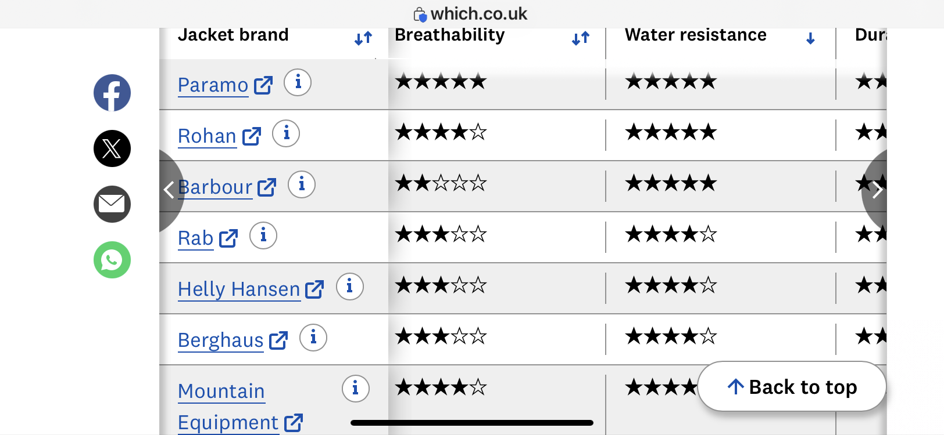Open info icon for Rohan
This screenshot has height=435, width=944.
pyautogui.click(x=286, y=133)
